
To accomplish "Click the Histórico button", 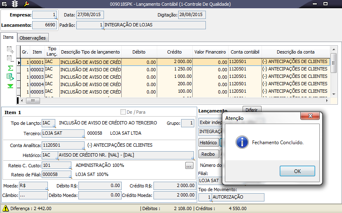I will tap(208, 143).
